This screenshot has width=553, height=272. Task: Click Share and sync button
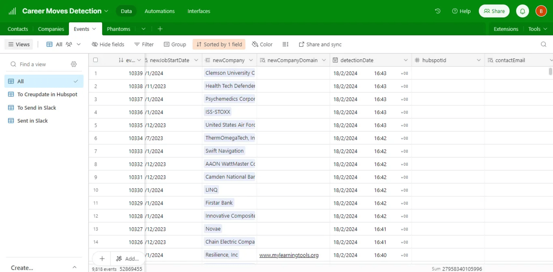320,44
